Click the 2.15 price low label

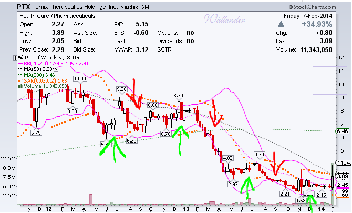(x=321, y=195)
